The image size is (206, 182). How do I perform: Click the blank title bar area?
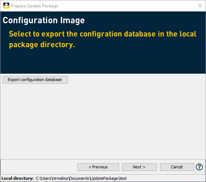[128, 6]
